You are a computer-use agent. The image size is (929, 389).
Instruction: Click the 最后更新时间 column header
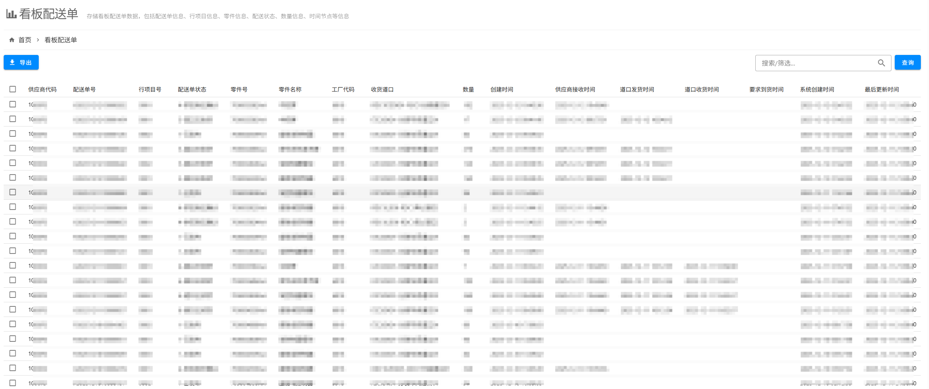click(x=881, y=90)
